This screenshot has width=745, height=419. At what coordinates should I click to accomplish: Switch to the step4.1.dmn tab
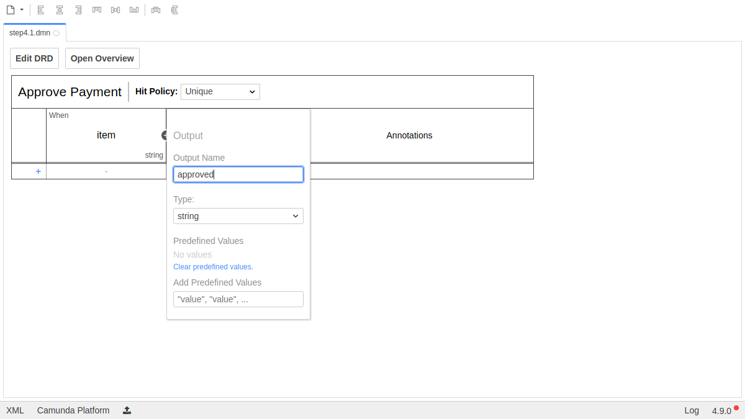point(30,33)
